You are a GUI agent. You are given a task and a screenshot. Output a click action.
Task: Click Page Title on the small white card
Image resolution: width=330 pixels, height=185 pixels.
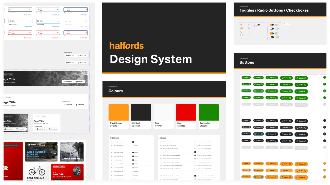[x=39, y=121]
